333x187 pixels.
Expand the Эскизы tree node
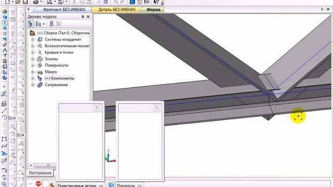[33, 59]
